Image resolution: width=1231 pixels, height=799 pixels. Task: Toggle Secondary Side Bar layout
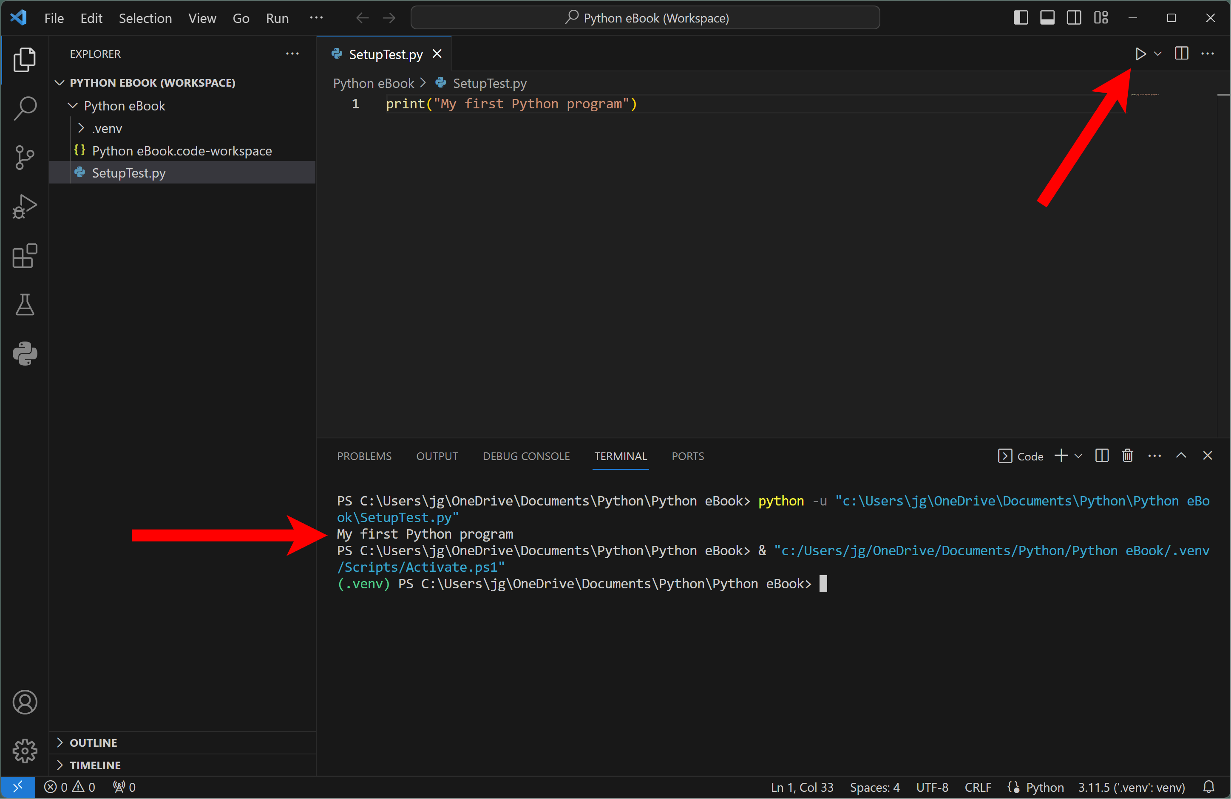pos(1074,17)
